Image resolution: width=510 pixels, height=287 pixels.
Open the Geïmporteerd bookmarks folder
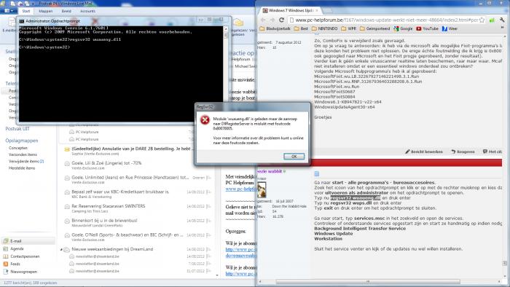374,28
